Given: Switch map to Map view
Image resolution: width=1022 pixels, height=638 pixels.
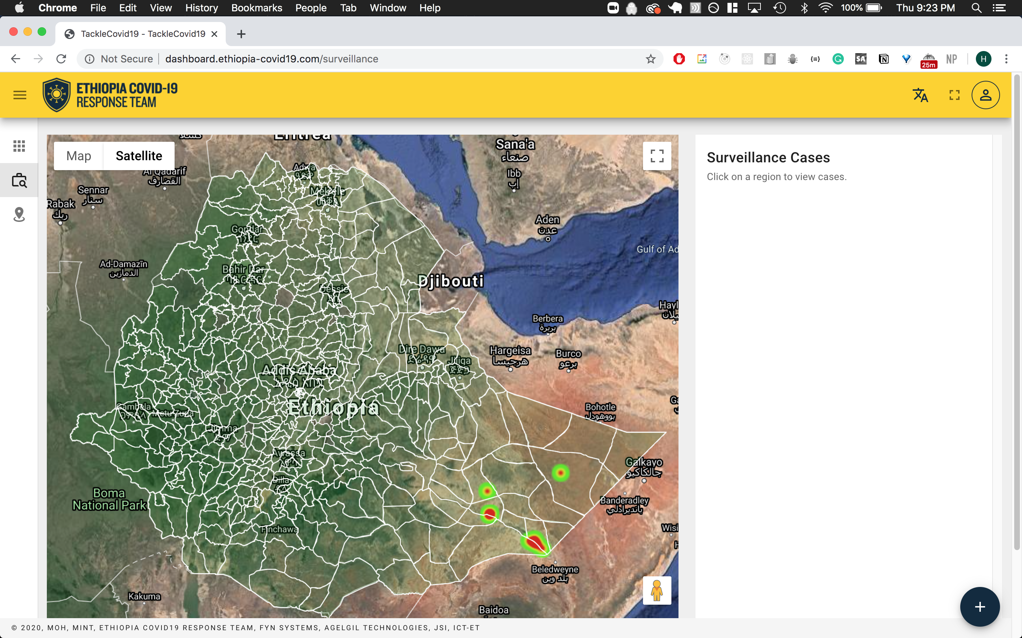Looking at the screenshot, I should (78, 156).
